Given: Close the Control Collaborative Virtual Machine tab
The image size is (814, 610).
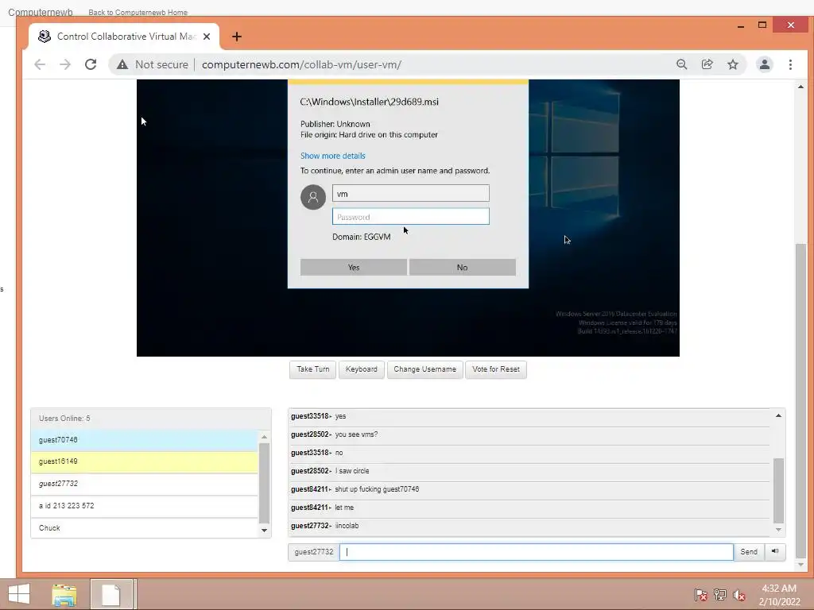Looking at the screenshot, I should 207,37.
